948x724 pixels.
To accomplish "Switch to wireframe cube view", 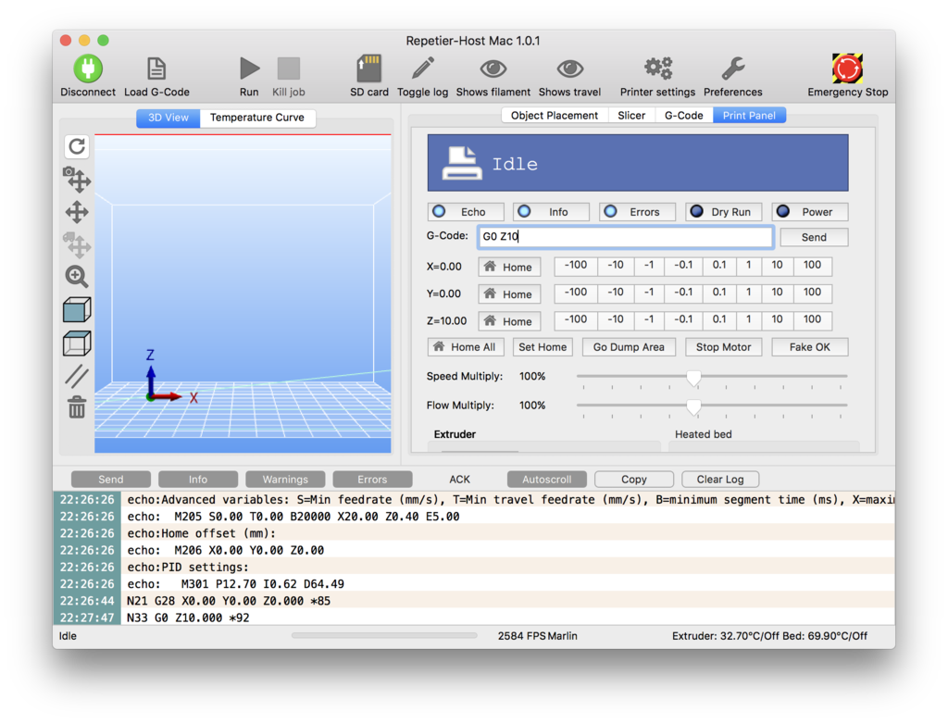I will pyautogui.click(x=77, y=343).
